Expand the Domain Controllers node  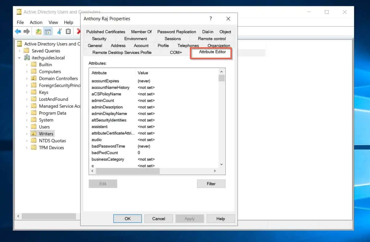pyautogui.click(x=27, y=79)
